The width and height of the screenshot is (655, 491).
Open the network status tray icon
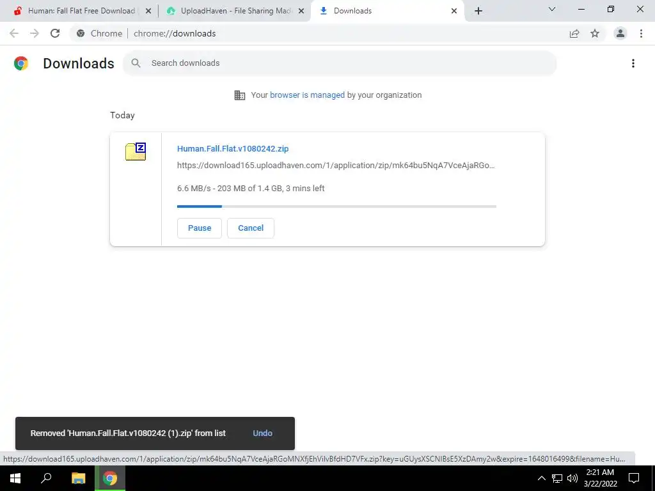(557, 478)
